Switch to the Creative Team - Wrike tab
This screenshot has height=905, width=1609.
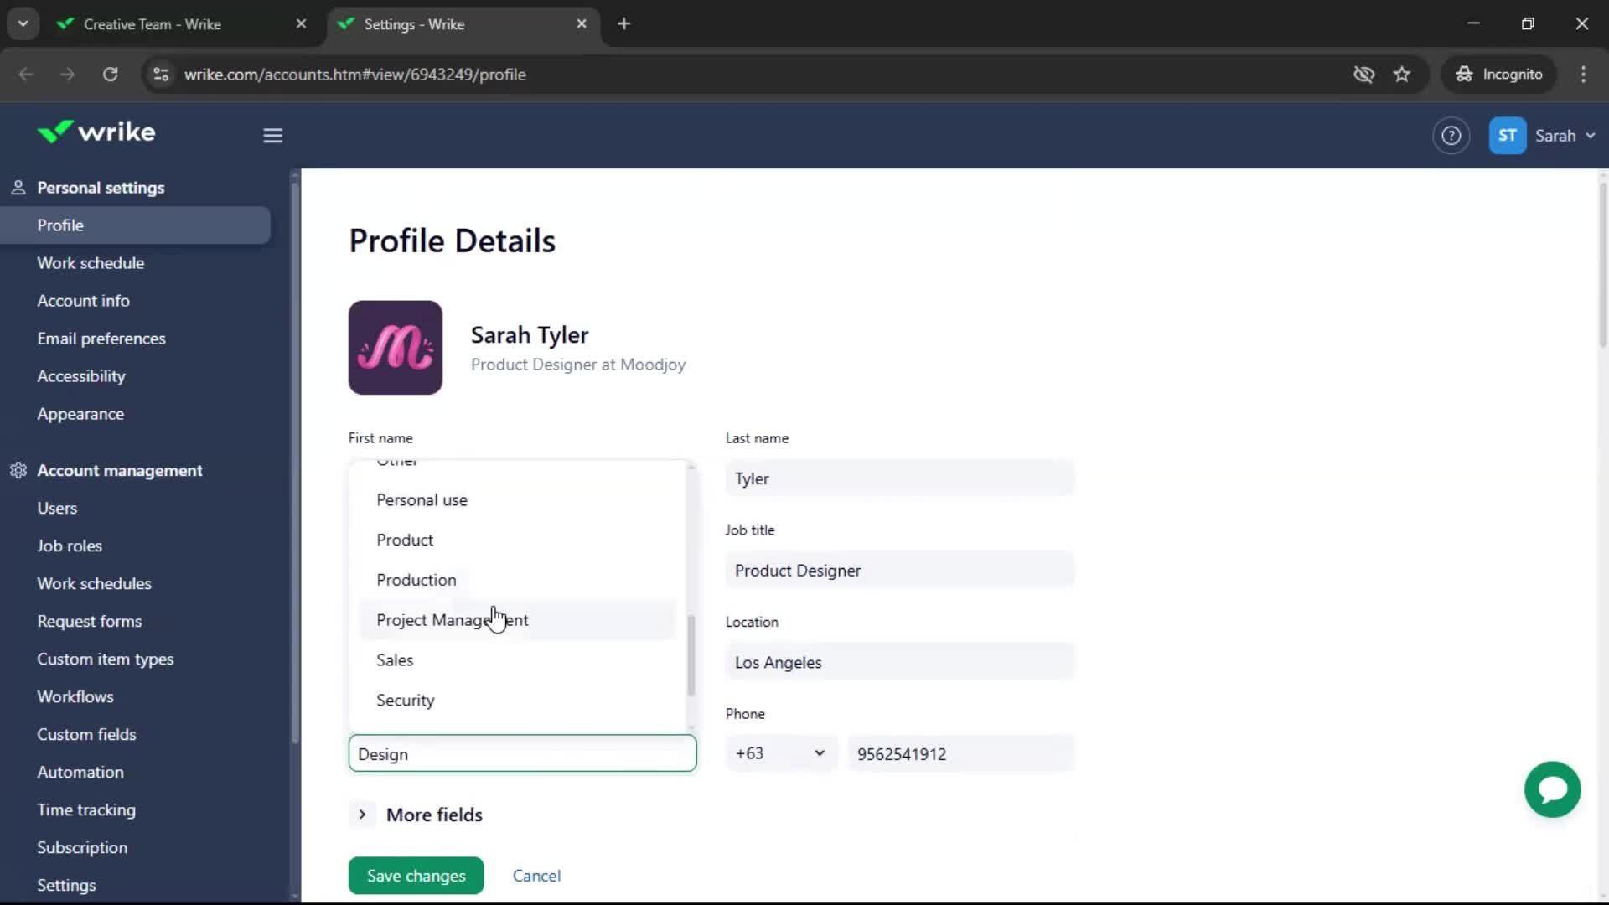pyautogui.click(x=182, y=24)
